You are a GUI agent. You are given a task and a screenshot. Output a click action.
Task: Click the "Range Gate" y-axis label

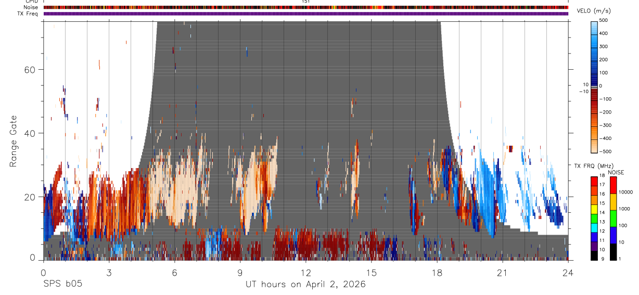13,141
